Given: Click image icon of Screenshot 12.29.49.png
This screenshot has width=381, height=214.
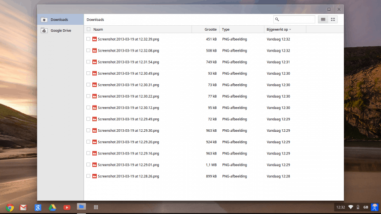Looking at the screenshot, I should [x=95, y=119].
